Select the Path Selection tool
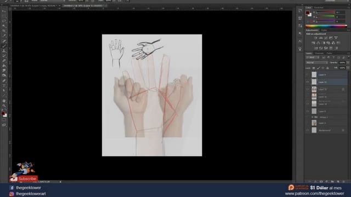Viewport: 351px width, 197px height. [4, 91]
